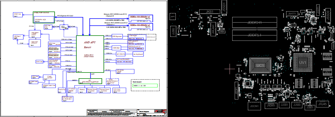Click the JDCIN1 power jack
335x117 pixels.
[254, 106]
